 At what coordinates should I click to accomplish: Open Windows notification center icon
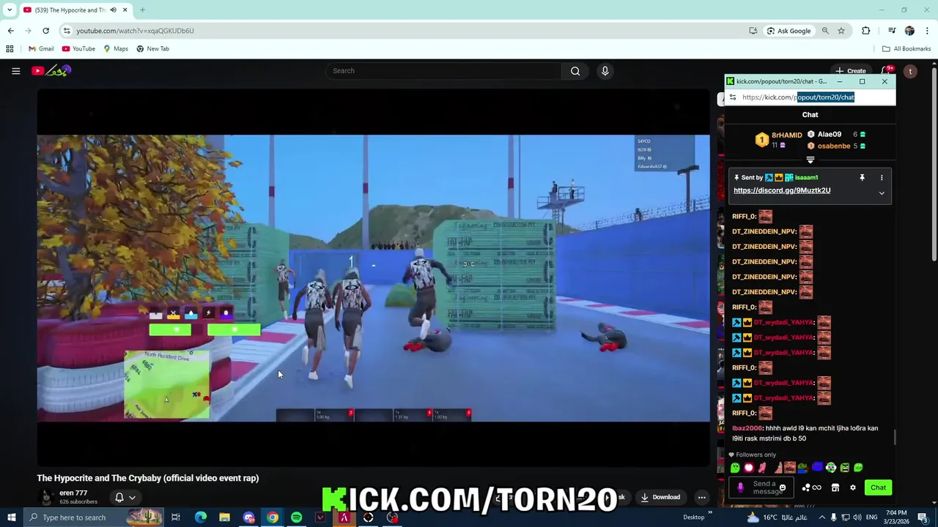tap(923, 517)
